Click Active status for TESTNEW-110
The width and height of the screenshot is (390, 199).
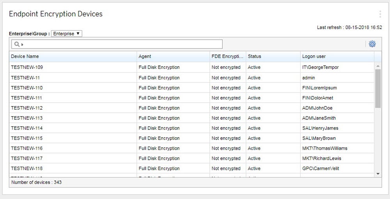pyautogui.click(x=254, y=88)
